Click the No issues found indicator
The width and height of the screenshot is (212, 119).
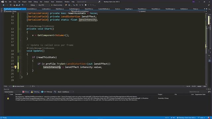pyautogui.click(x=18, y=86)
